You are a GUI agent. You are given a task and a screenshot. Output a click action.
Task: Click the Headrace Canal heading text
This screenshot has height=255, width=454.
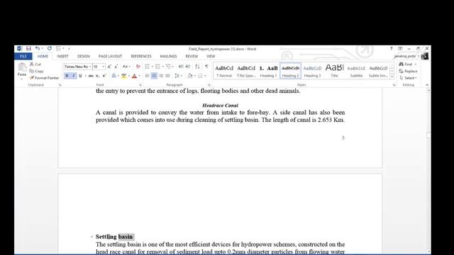point(220,106)
